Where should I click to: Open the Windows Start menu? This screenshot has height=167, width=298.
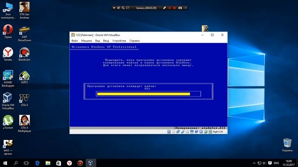click(x=5, y=163)
